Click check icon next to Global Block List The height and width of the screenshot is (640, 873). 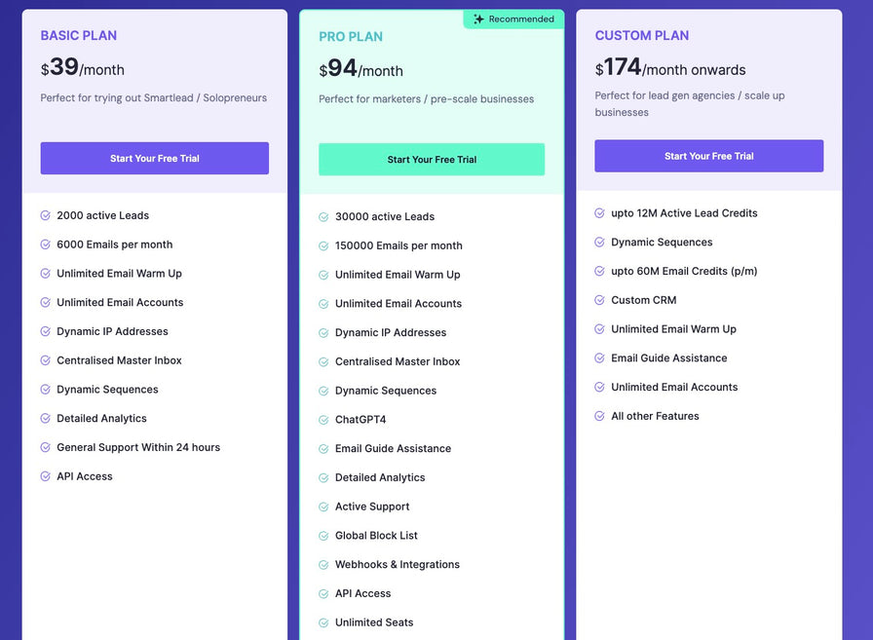(x=323, y=536)
